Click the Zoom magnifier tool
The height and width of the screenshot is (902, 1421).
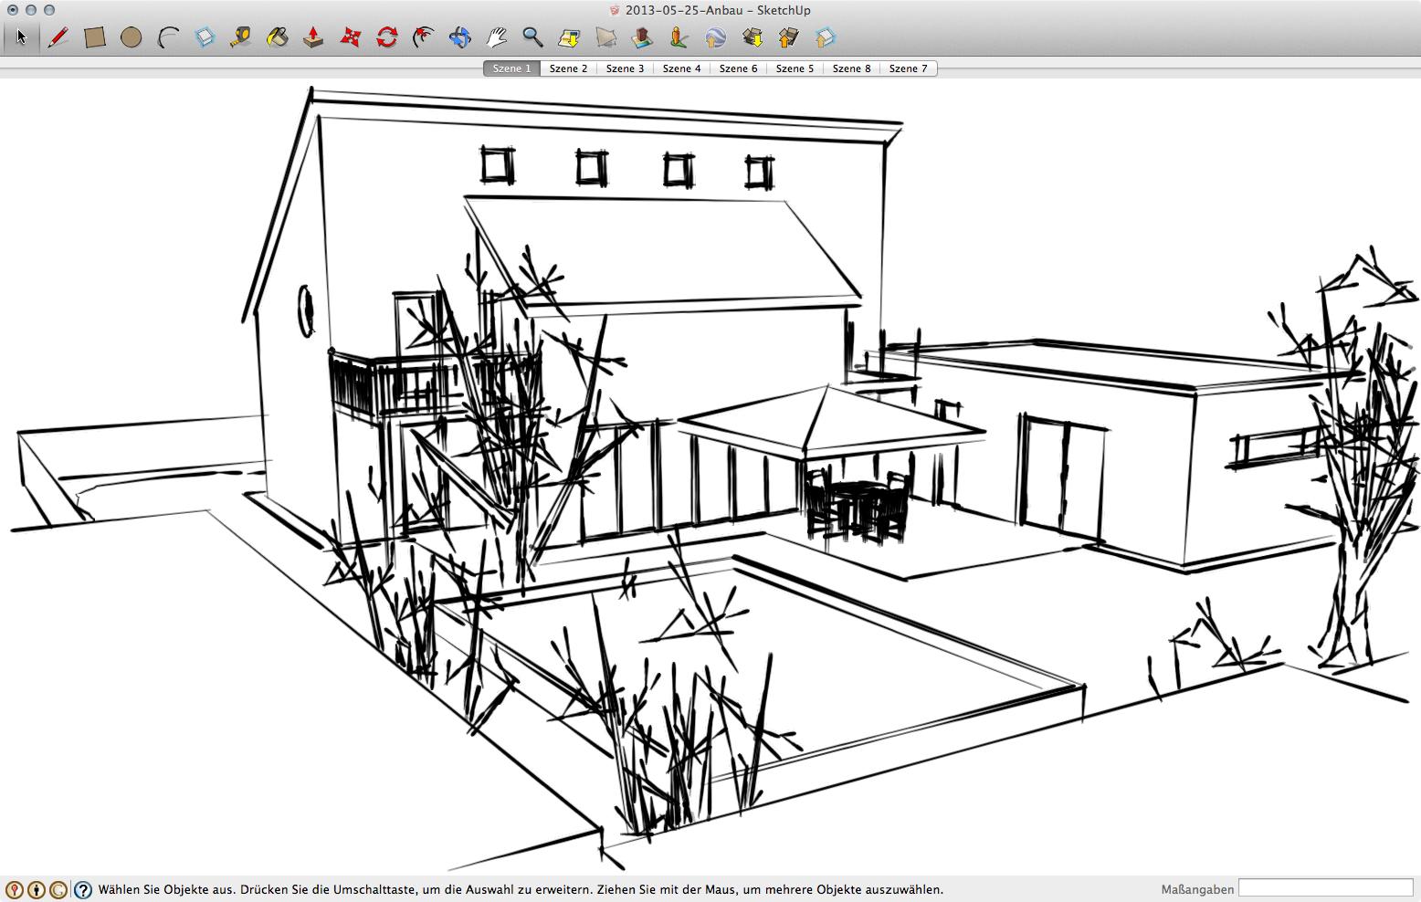click(x=533, y=37)
